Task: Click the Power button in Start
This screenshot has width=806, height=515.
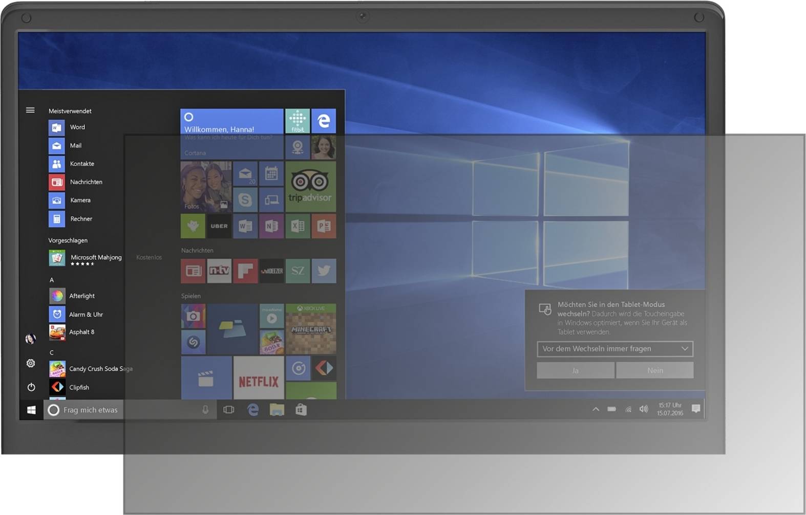Action: (x=31, y=387)
